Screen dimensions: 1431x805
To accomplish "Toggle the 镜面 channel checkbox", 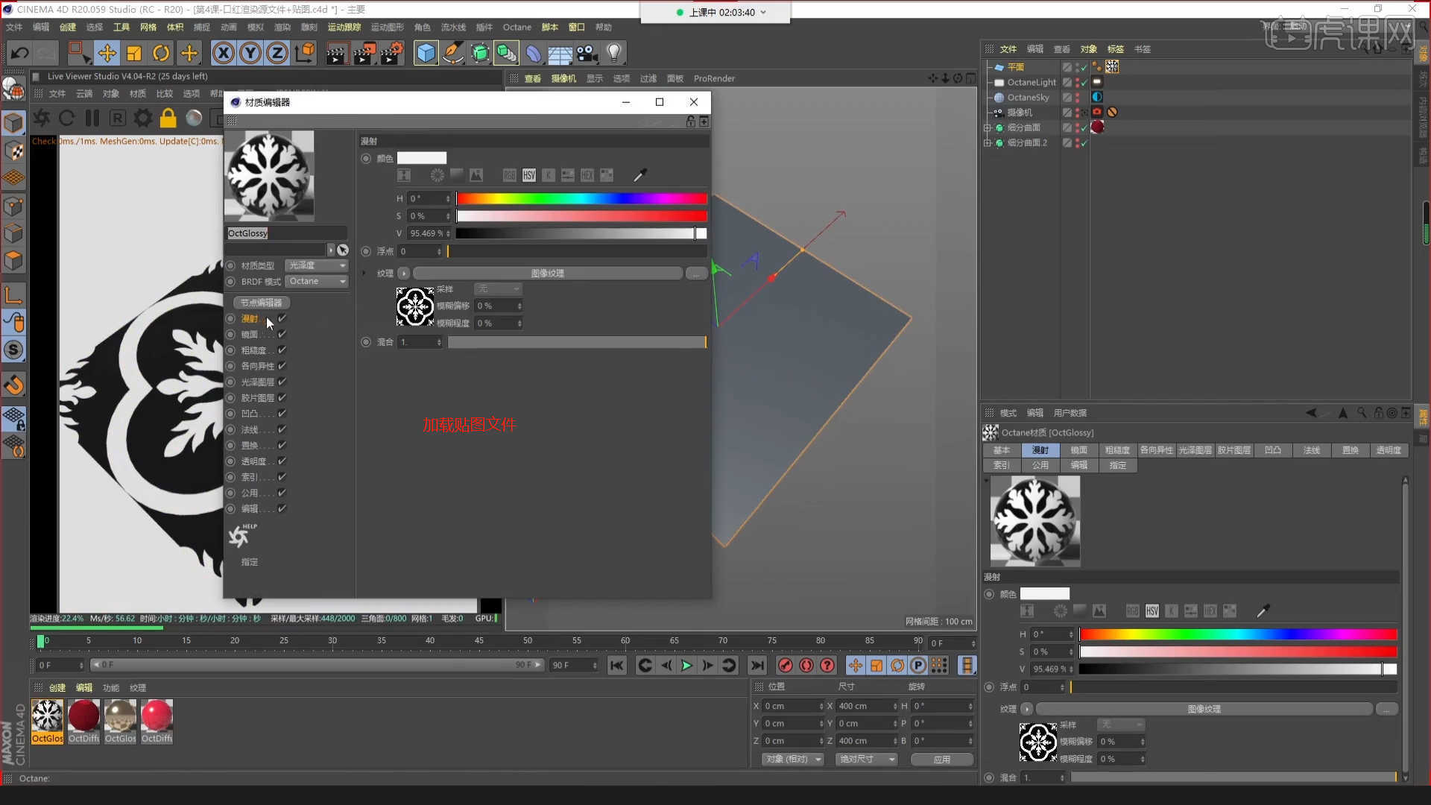I will (x=282, y=334).
